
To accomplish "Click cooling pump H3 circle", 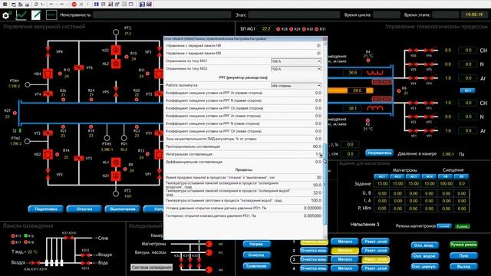I will (209, 252).
